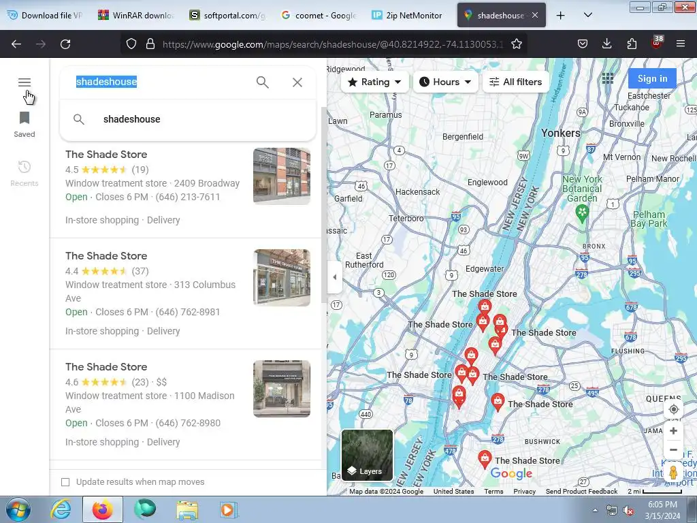View photo of 1100 Madison Ave store
Screen dimensions: 697x523
pyautogui.click(x=282, y=389)
